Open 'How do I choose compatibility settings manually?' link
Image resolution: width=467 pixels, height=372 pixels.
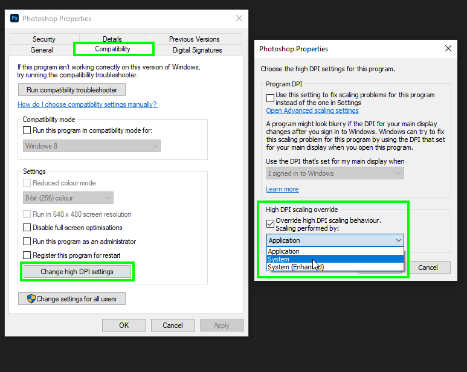click(x=88, y=104)
